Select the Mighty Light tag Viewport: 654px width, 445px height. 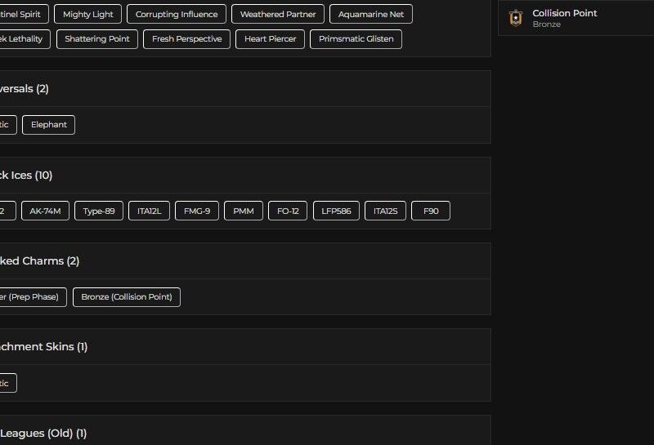point(88,14)
